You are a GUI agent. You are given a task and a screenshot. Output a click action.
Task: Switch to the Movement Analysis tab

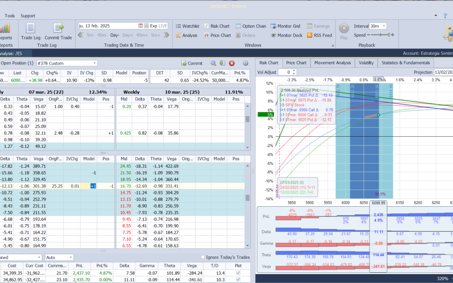pyautogui.click(x=332, y=63)
